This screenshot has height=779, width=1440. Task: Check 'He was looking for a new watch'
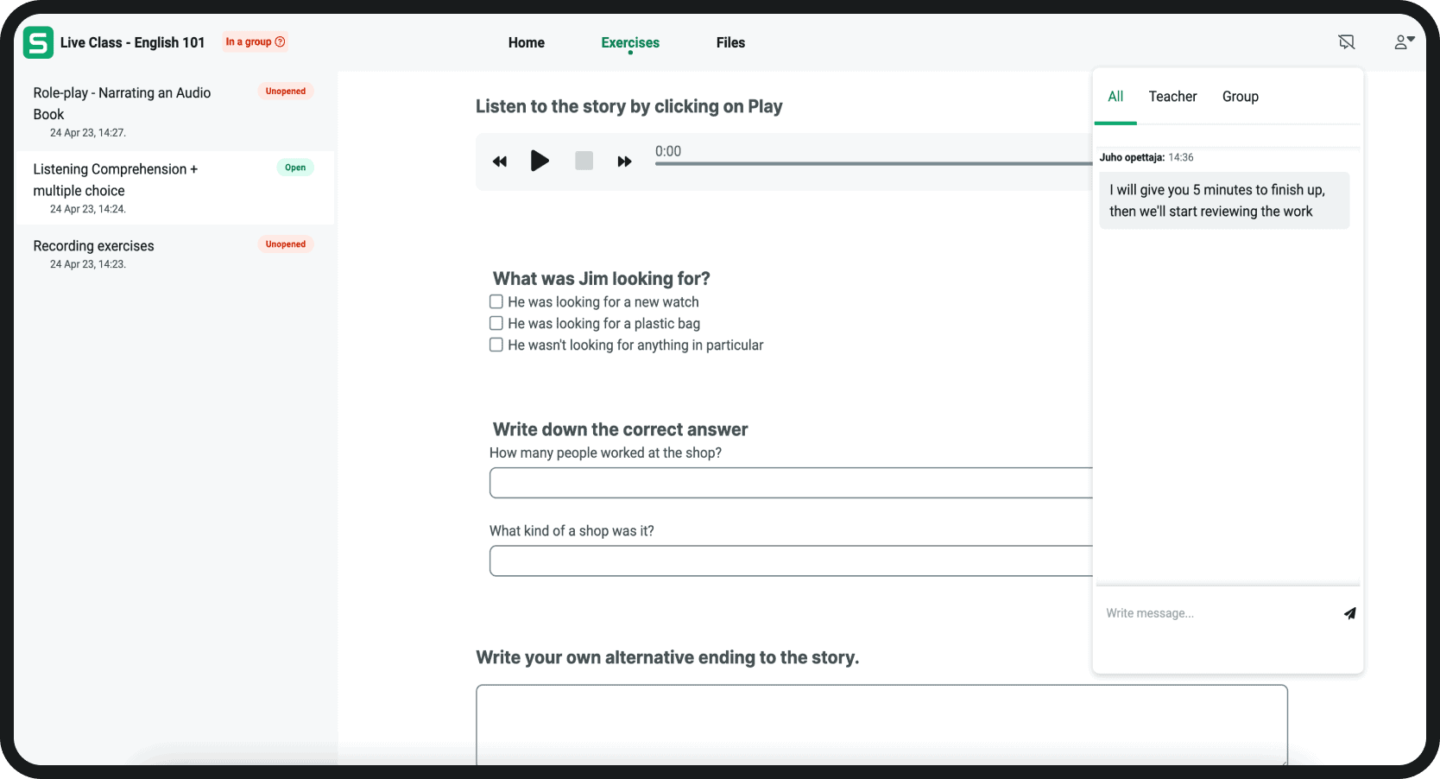[496, 301]
